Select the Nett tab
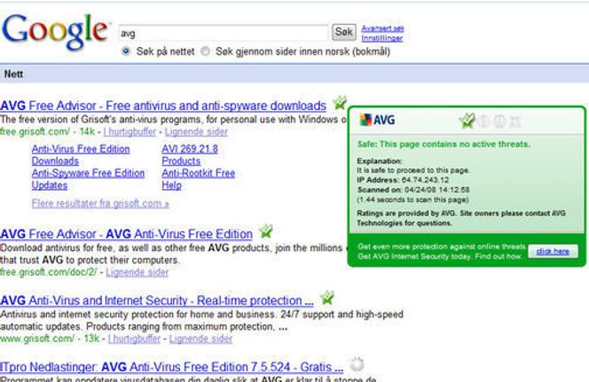589x382 pixels. [13, 74]
